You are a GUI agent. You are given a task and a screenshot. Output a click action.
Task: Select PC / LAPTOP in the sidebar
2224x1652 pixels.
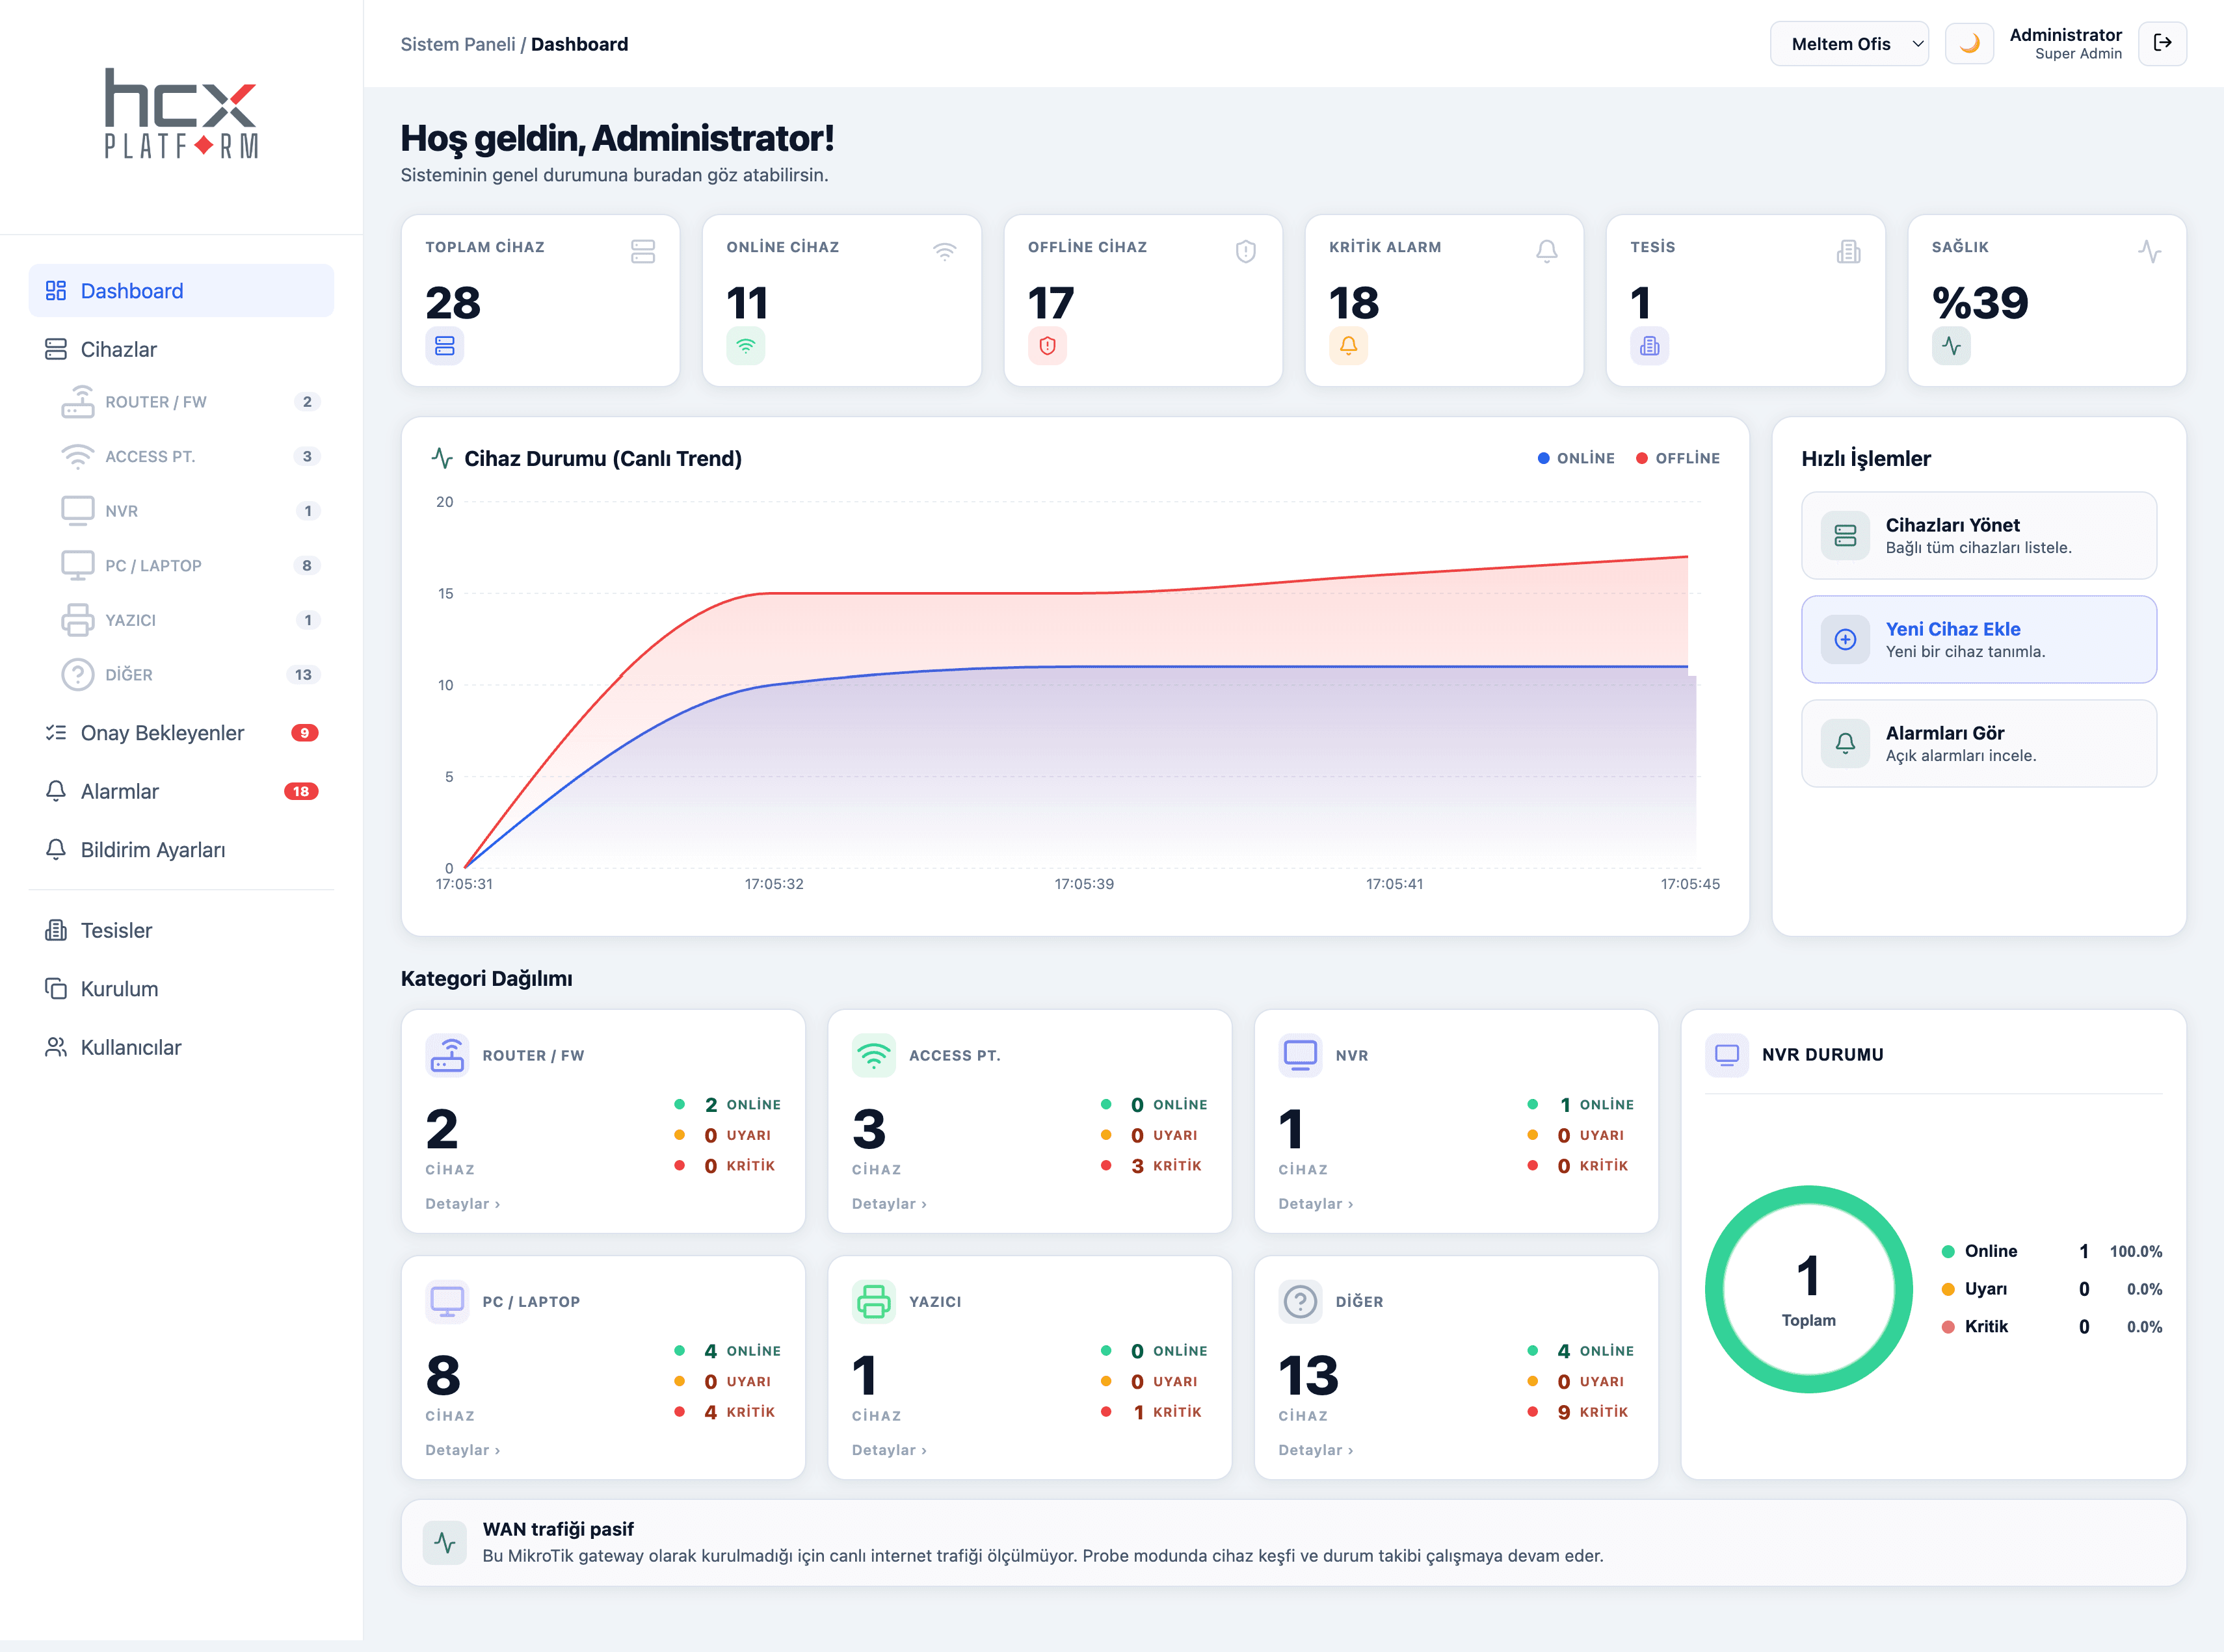(190, 566)
